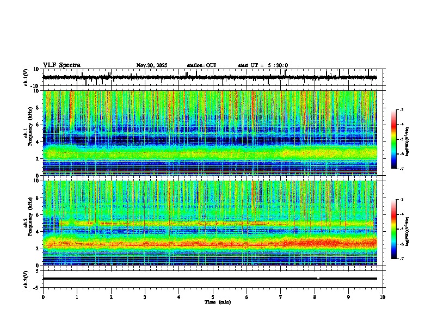Click the "-3" tick on the upper color bar
Viewport: 431px width, 333px height.
coord(402,110)
